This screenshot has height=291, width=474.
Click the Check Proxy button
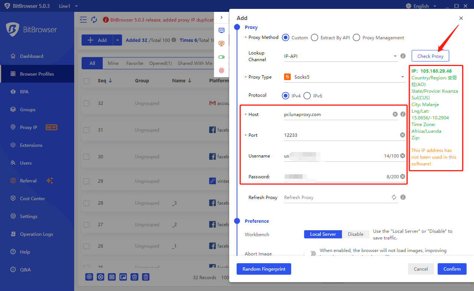(430, 56)
